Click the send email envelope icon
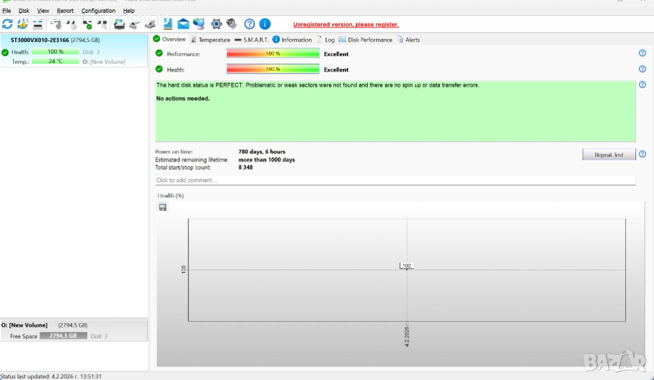Viewport: 654px width, 380px height. [x=183, y=24]
